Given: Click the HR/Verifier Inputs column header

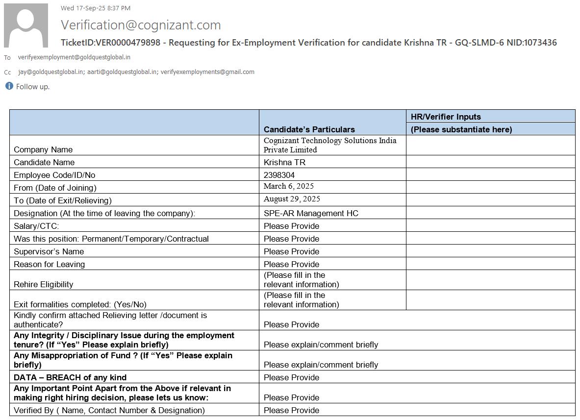Looking at the screenshot, I should [x=446, y=117].
